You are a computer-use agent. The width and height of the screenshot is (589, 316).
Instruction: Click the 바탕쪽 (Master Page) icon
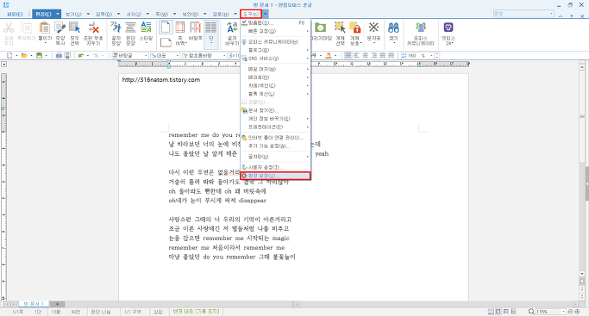point(196,28)
